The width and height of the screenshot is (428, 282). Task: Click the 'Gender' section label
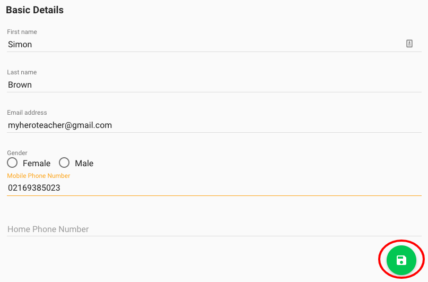(x=17, y=153)
